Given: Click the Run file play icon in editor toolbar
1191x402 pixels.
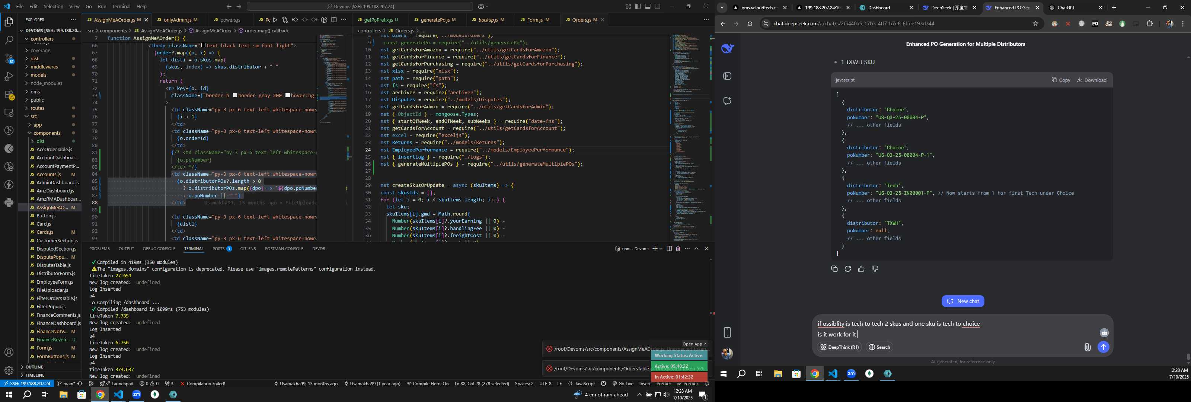Looking at the screenshot, I should (275, 20).
